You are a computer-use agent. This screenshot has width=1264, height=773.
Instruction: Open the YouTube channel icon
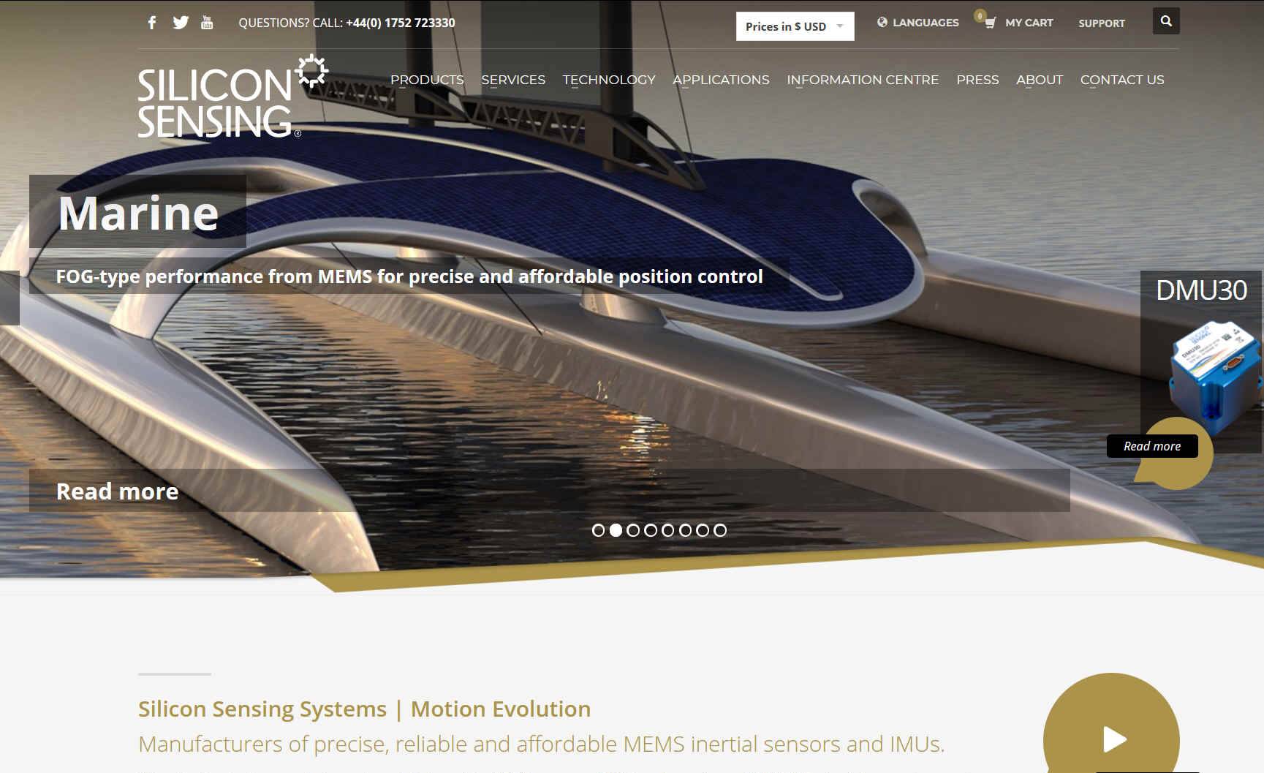(x=207, y=23)
